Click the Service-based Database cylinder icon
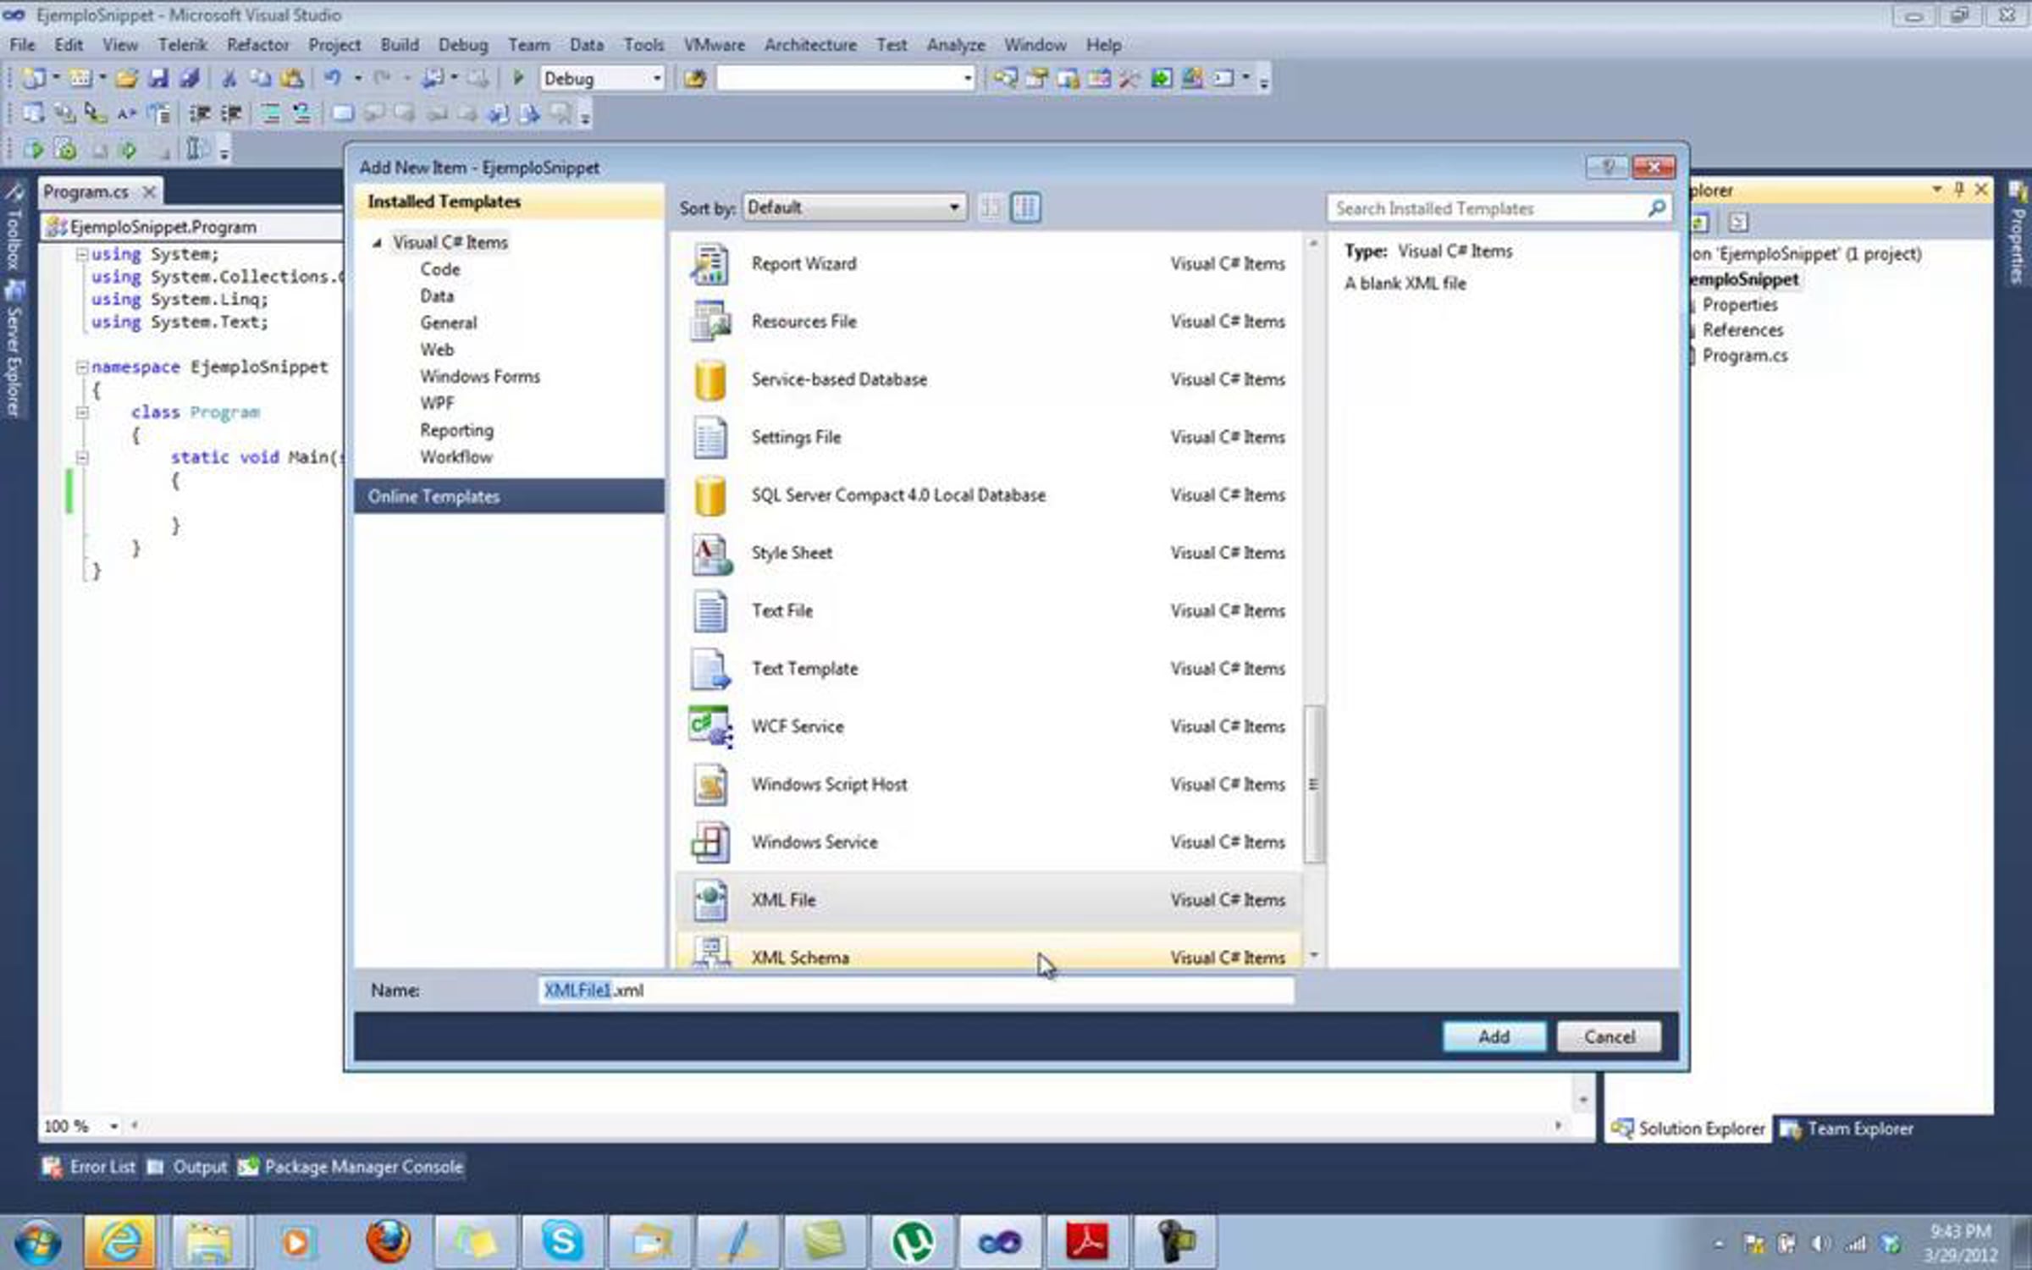This screenshot has width=2032, height=1270. click(710, 380)
